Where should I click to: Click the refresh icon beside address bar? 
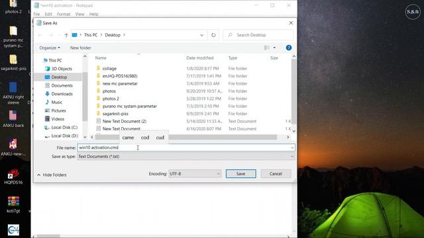coord(213,35)
